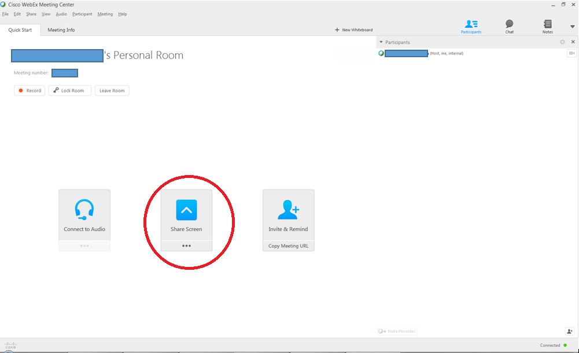Toggle the host's video camera icon
Screen dimensions: 579x353
click(571, 54)
